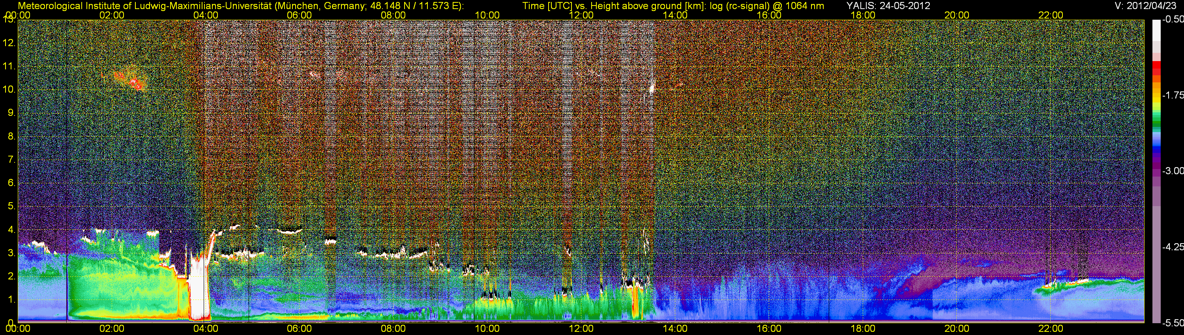The height and width of the screenshot is (335, 1184).
Task: Click '04:00' on the bottom time axis
Action: (206, 329)
